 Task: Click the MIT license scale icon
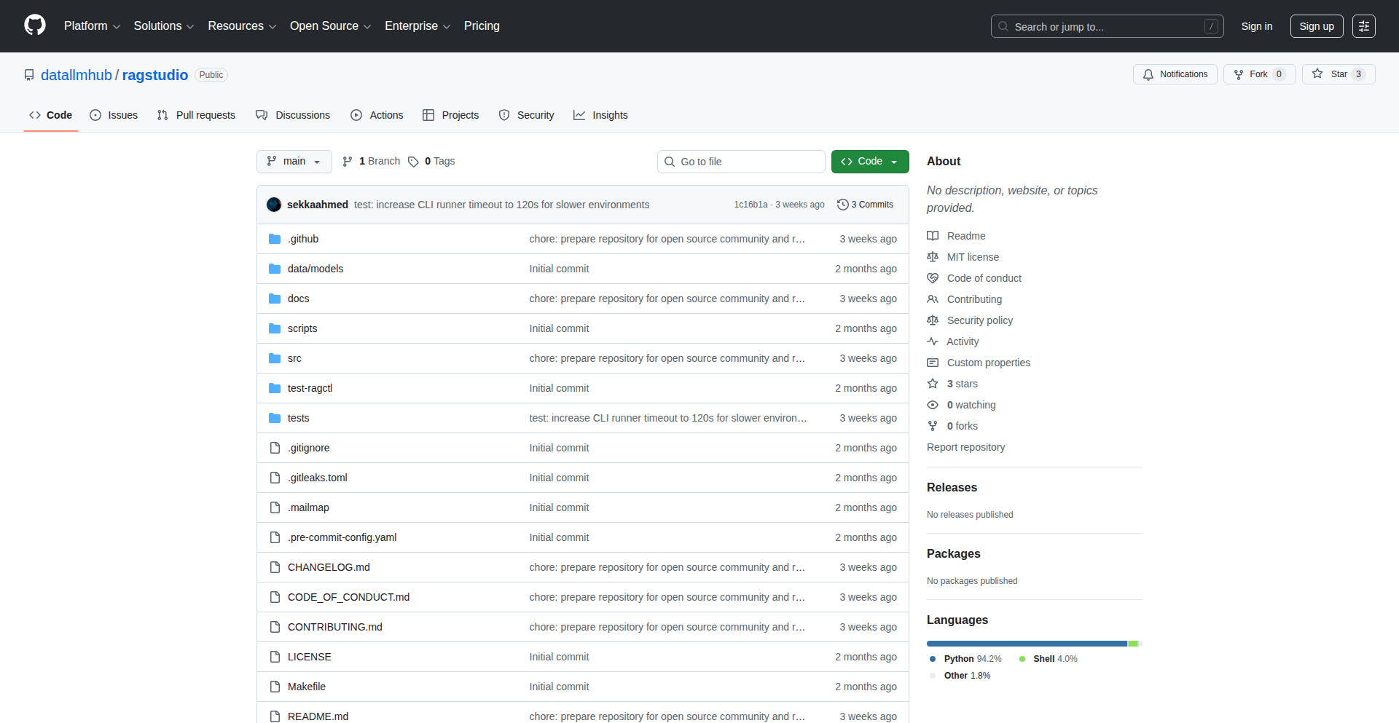(x=933, y=256)
